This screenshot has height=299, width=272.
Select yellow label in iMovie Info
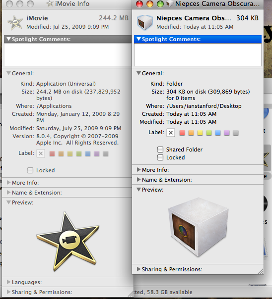70,153
